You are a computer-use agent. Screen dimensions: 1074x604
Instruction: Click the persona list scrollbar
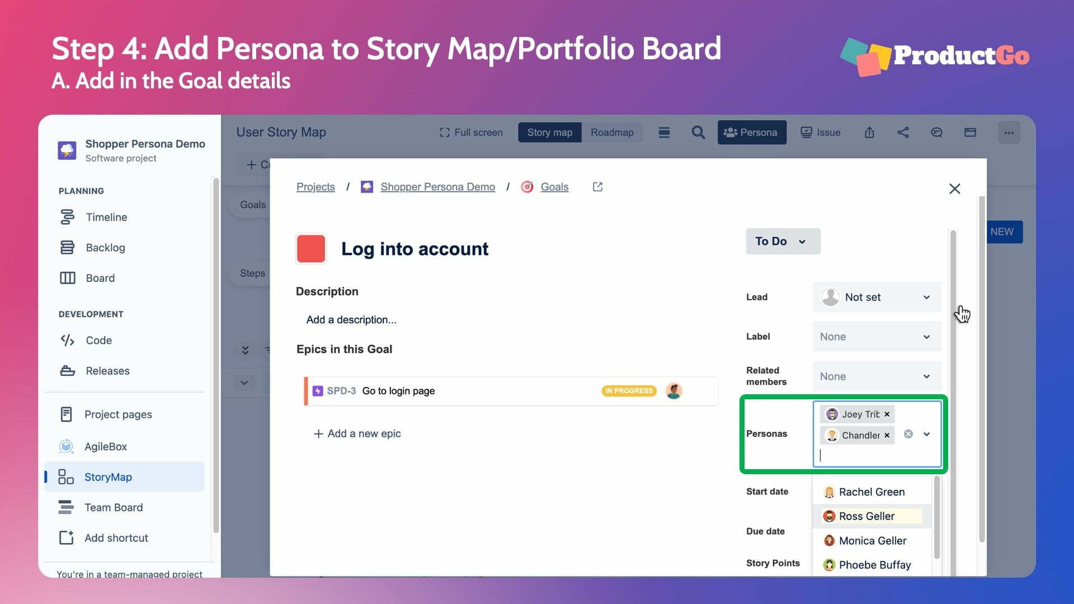click(937, 517)
